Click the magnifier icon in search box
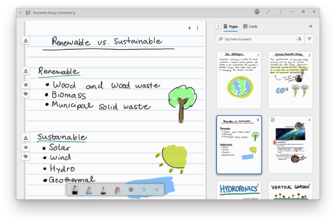336x224 pixels. tap(221, 39)
